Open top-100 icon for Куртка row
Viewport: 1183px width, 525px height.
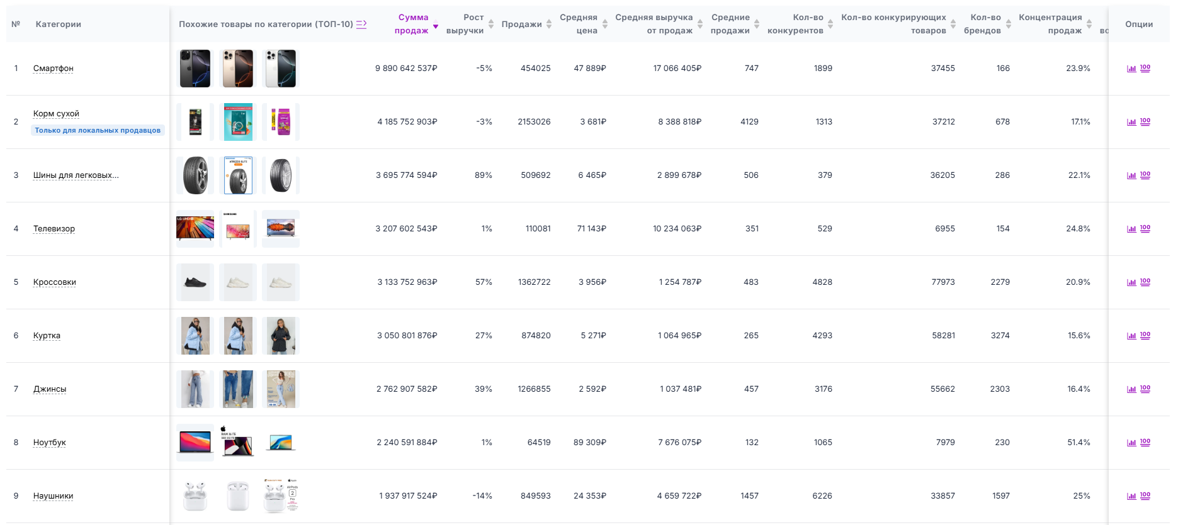(x=1145, y=335)
